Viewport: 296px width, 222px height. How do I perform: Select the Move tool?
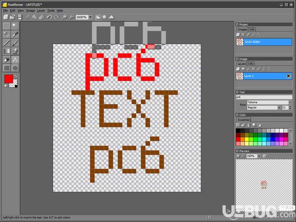click(x=6, y=35)
